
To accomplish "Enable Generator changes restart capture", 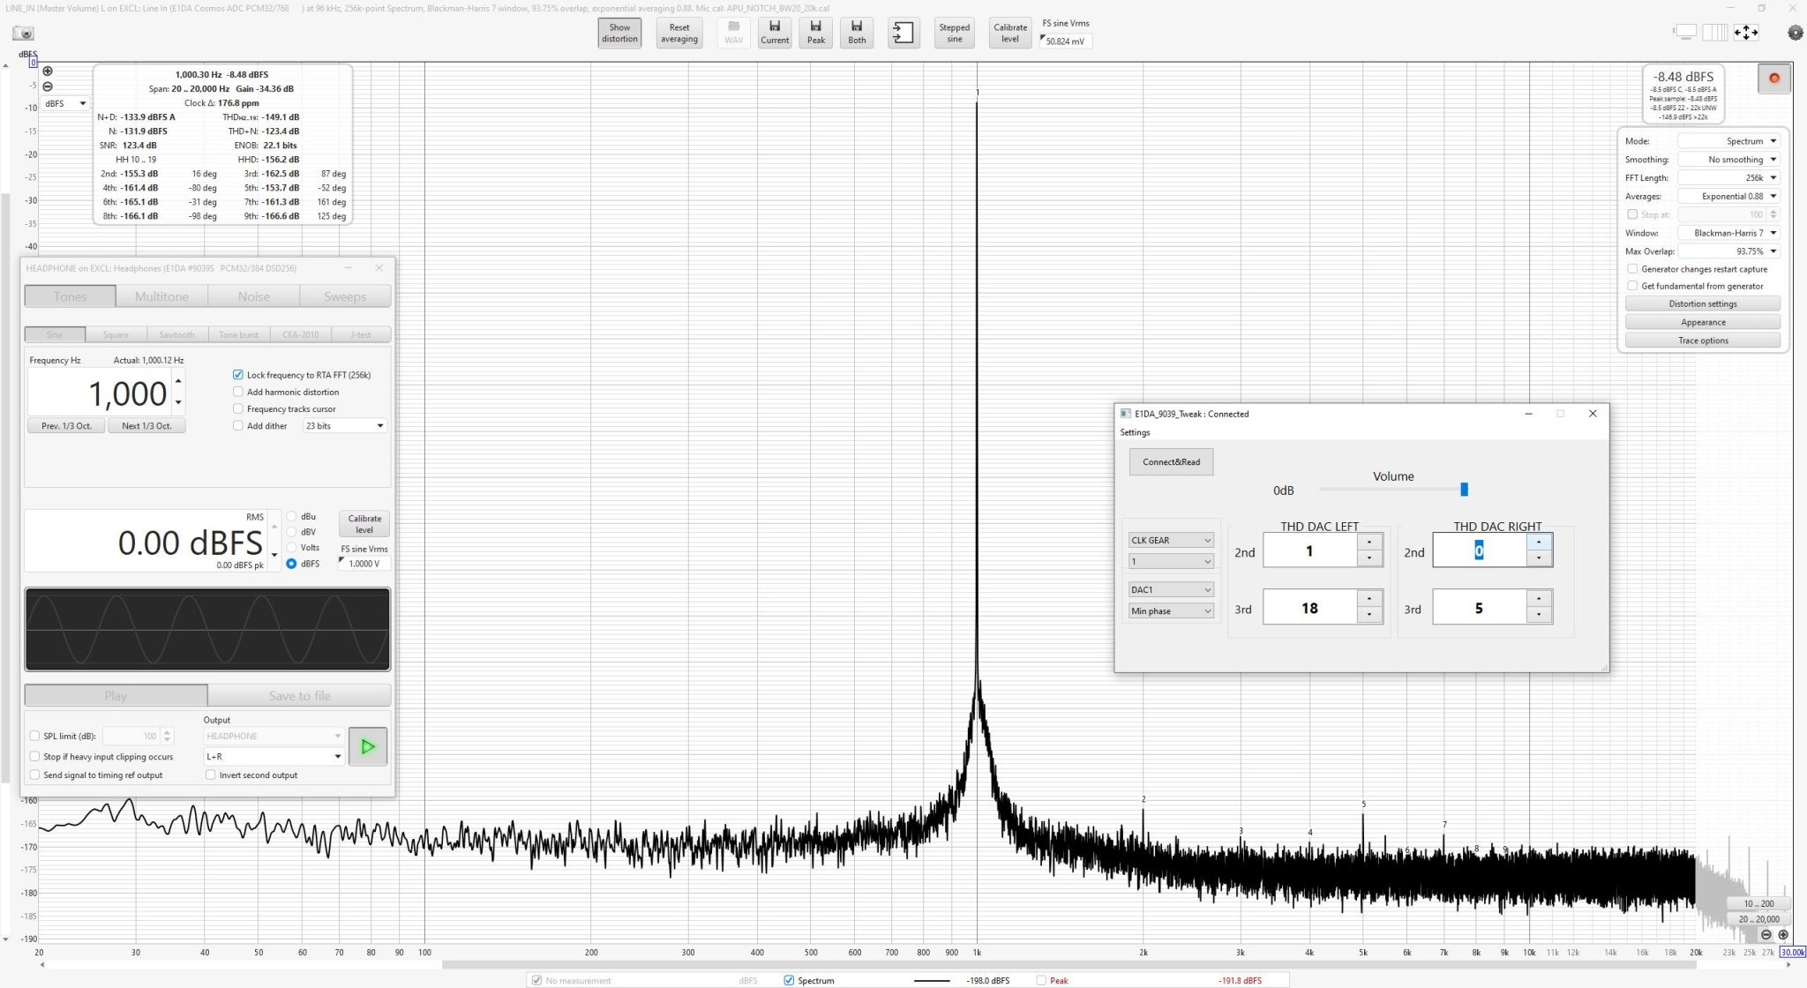I will tap(1632, 269).
